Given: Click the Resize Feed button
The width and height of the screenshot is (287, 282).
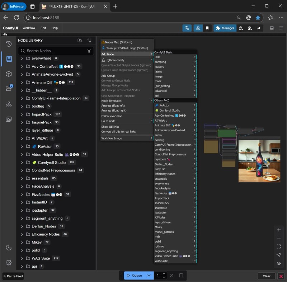Looking at the screenshot, I should (x=13, y=276).
